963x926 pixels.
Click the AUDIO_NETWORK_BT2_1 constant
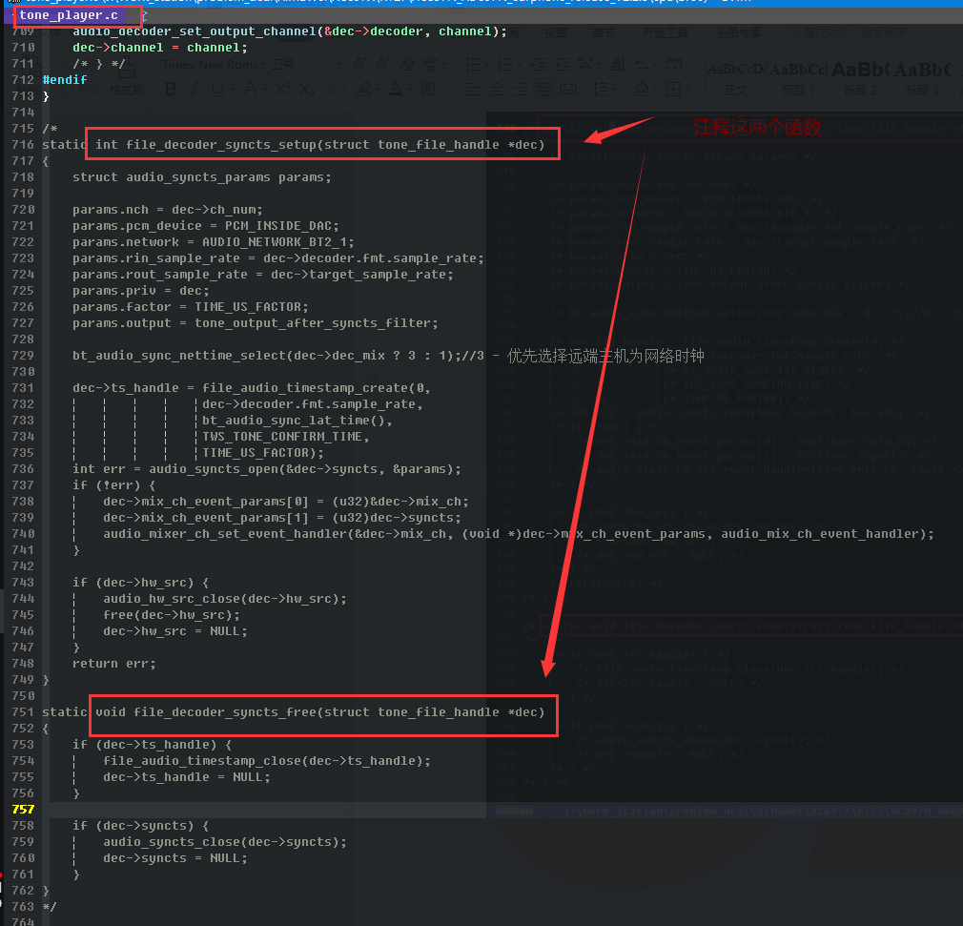click(275, 242)
